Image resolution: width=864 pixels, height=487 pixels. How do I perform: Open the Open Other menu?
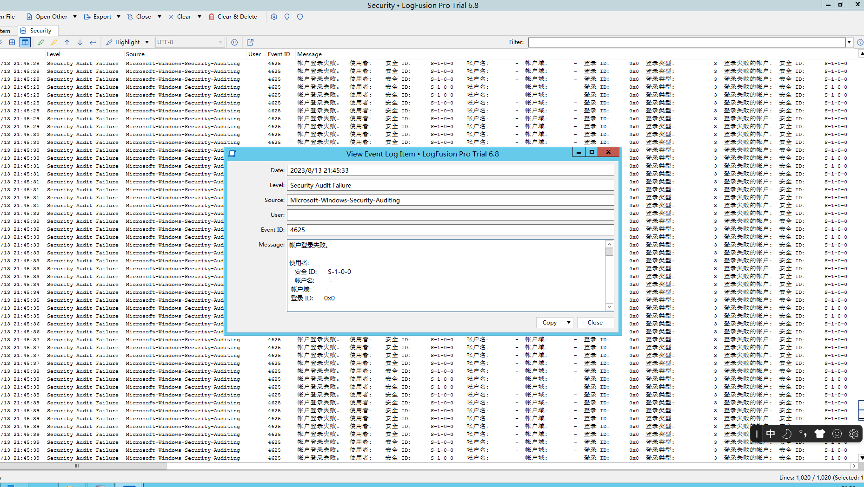pos(51,17)
